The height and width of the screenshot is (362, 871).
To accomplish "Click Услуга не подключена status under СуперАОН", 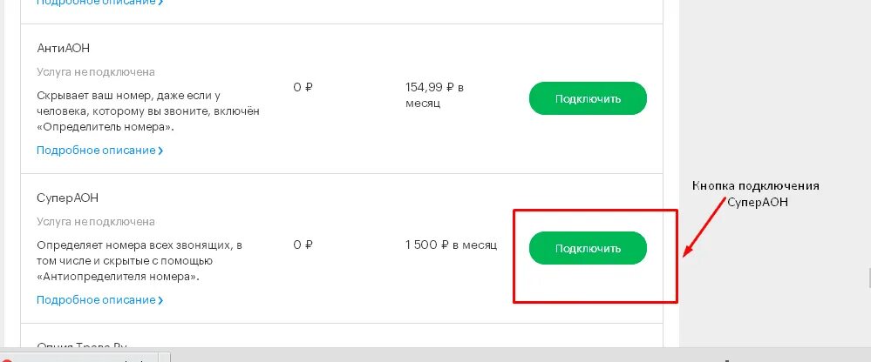I will pos(96,222).
